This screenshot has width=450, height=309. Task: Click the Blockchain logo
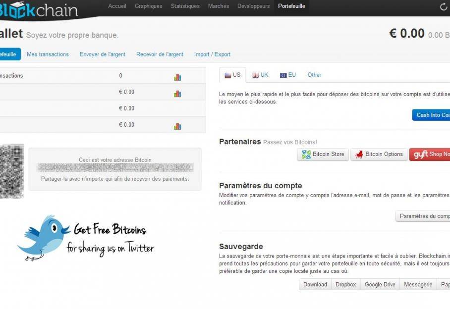(x=39, y=10)
